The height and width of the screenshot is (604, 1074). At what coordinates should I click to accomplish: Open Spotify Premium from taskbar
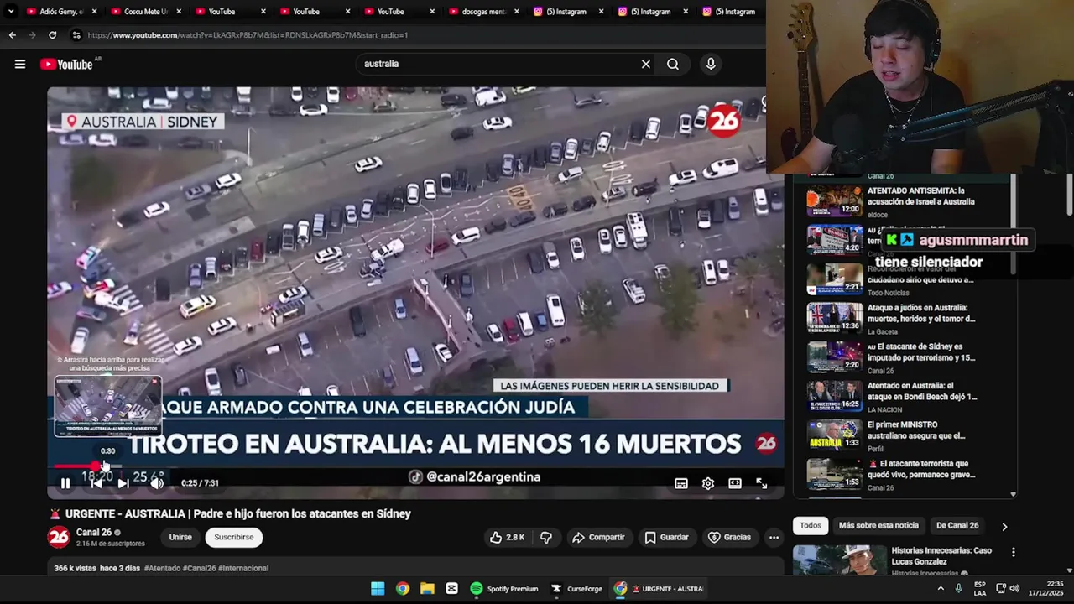click(504, 589)
